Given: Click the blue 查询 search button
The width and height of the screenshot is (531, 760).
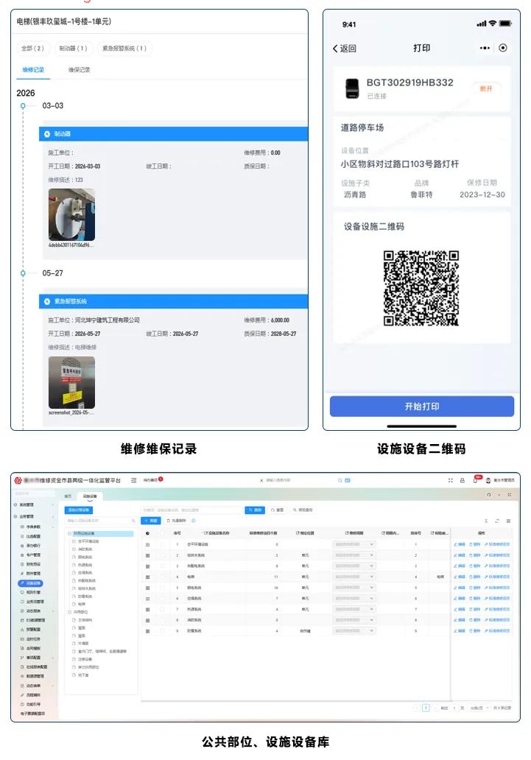Looking at the screenshot, I should pos(255,510).
